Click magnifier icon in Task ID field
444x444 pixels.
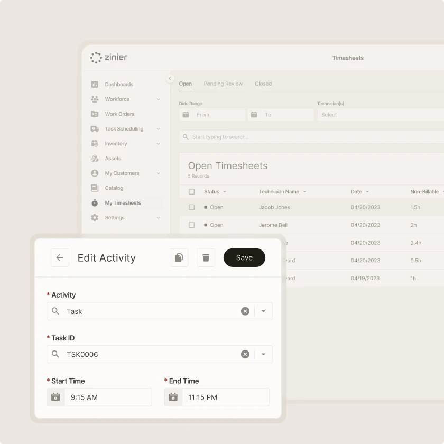[x=55, y=354]
